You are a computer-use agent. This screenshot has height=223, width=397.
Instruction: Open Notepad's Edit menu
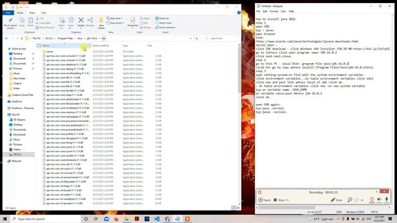[x=265, y=11]
